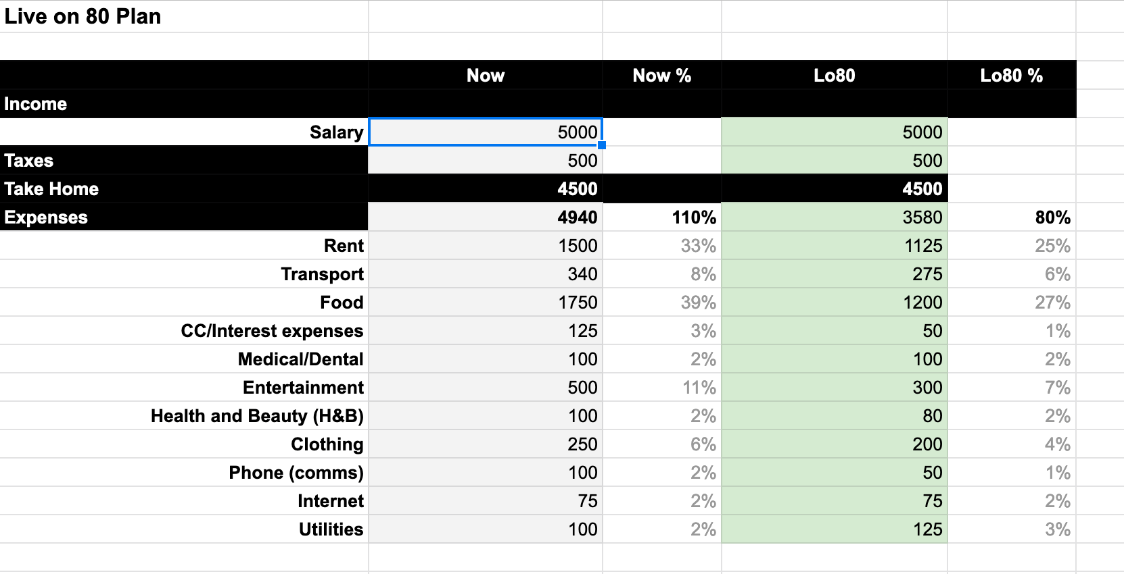Image resolution: width=1124 pixels, height=574 pixels.
Task: Select the Salary Now cell showing 5000
Action: tap(486, 132)
